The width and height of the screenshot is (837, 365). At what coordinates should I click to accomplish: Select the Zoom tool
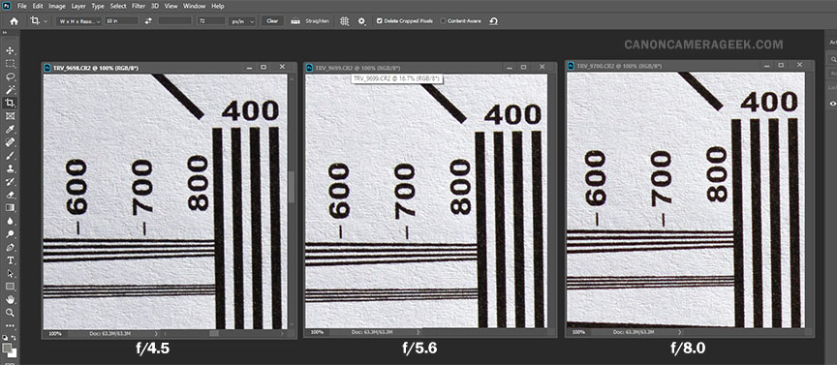10,313
